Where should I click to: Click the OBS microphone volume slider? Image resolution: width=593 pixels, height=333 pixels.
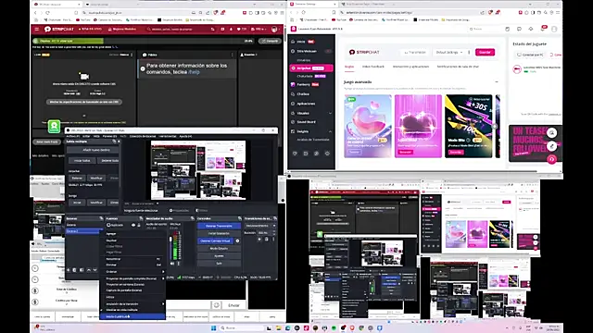point(170,247)
